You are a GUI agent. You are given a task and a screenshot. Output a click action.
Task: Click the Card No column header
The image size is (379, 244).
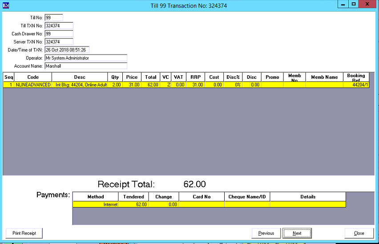pos(202,197)
